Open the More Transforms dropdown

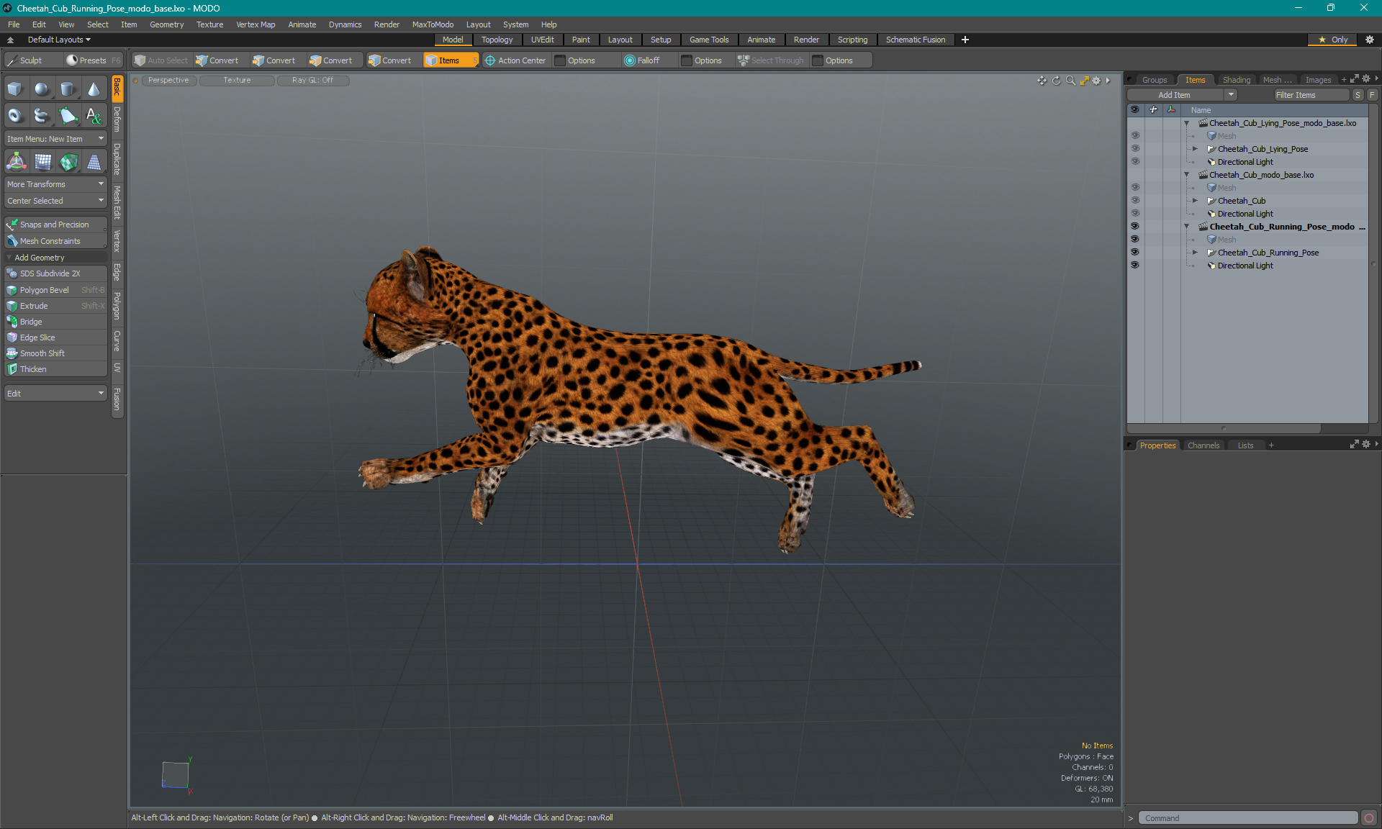pyautogui.click(x=55, y=184)
